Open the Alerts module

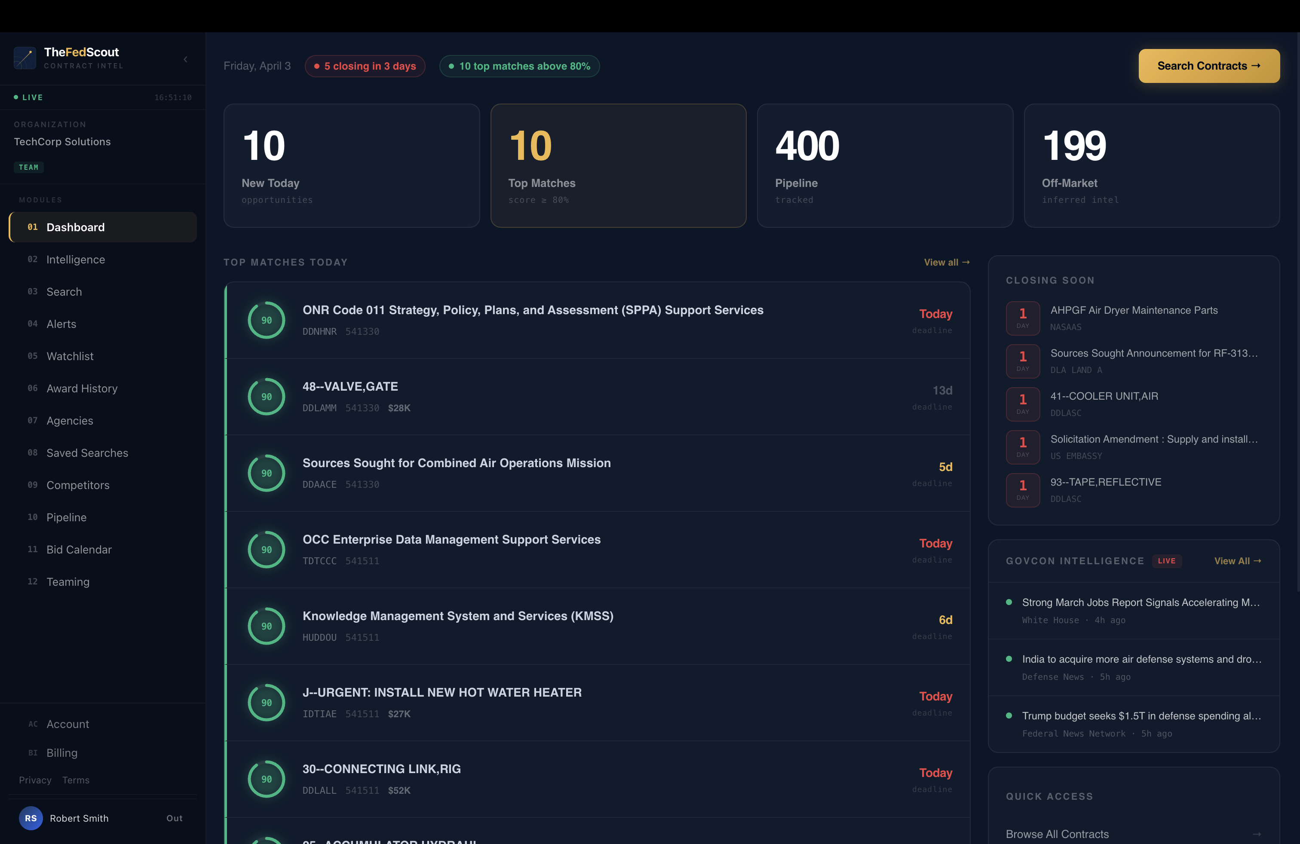pyautogui.click(x=61, y=324)
